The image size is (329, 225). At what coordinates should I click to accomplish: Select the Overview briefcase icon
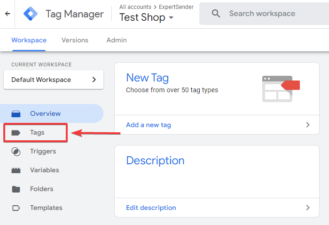click(x=16, y=113)
